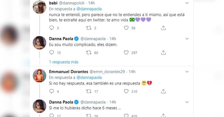Screen dimensions: 224x117
Task: Retweet babi's tweet
Action: pos(89,28)
